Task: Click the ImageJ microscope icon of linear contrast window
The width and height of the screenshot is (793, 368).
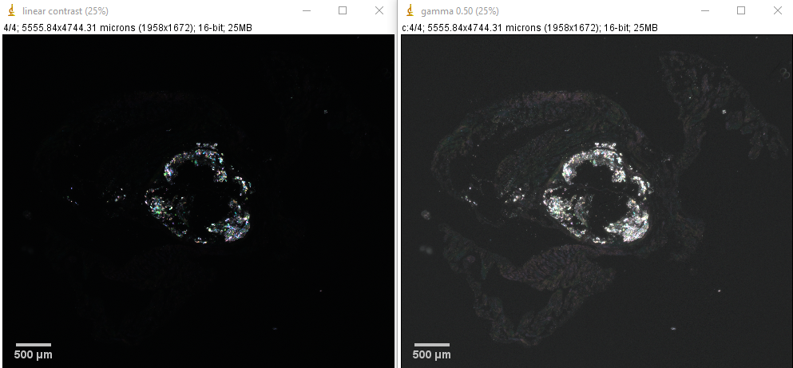Action: (x=11, y=11)
